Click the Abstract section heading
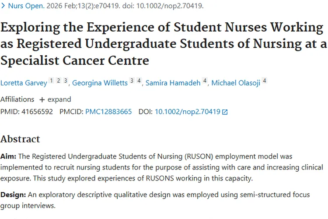Screen dimensions: 328x219 pos(20,139)
